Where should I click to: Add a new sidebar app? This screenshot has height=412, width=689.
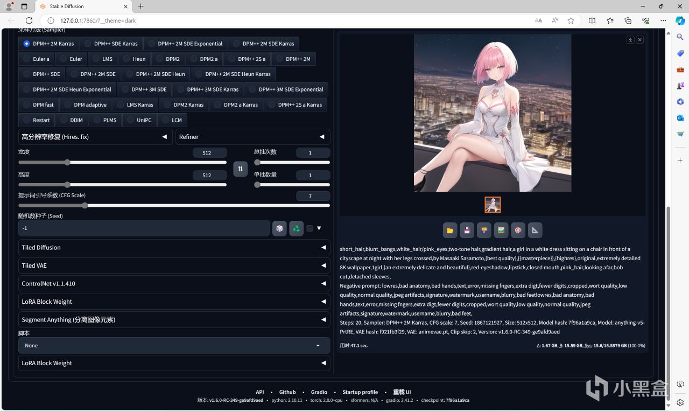pos(680,160)
